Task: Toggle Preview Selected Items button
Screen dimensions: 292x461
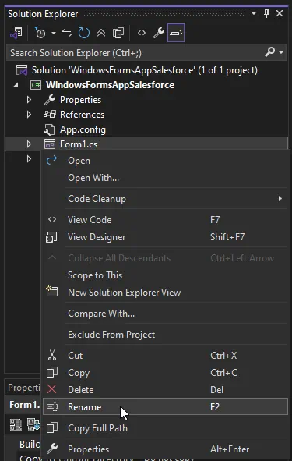Action: 176,33
